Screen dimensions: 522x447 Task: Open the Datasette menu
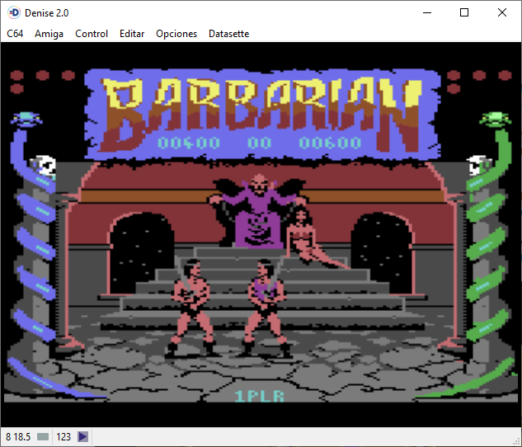point(228,34)
